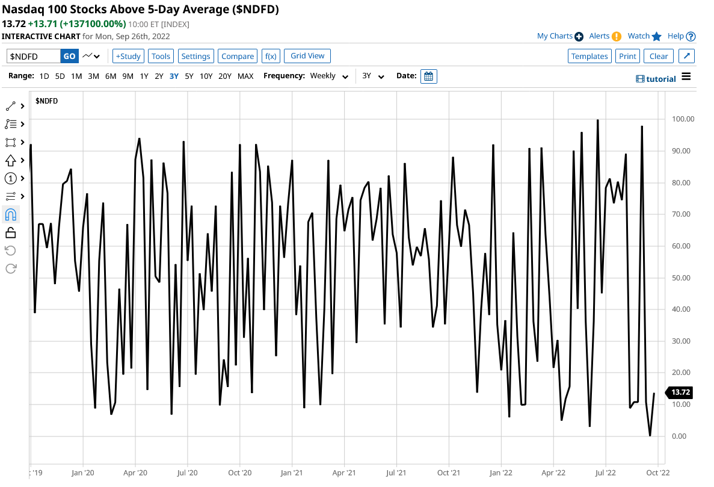The image size is (714, 487).
Task: Select the line drawing tool icon
Action: click(x=10, y=106)
